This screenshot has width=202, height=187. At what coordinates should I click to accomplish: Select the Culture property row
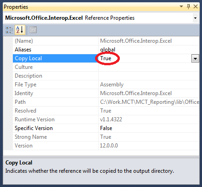[106, 67]
